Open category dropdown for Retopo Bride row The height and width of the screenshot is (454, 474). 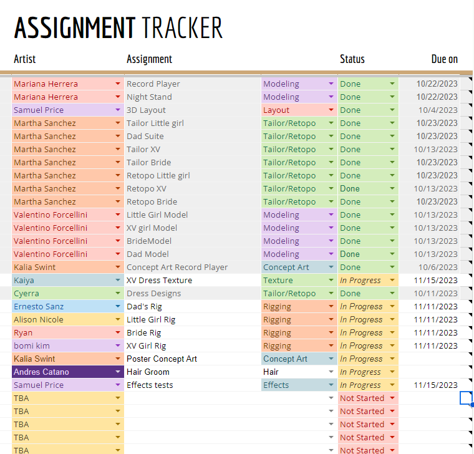(331, 201)
